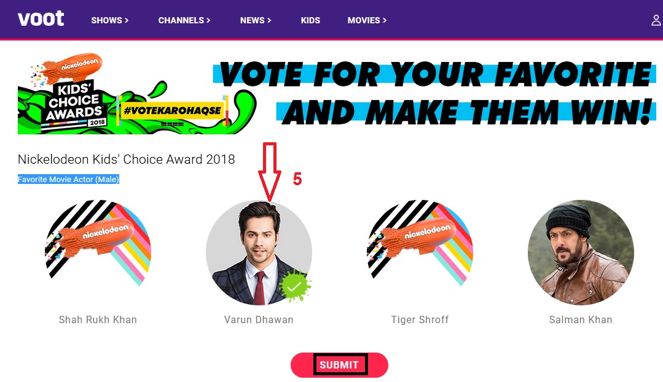Image resolution: width=663 pixels, height=382 pixels.
Task: Click the green checkmark splat badge
Action: 294,286
